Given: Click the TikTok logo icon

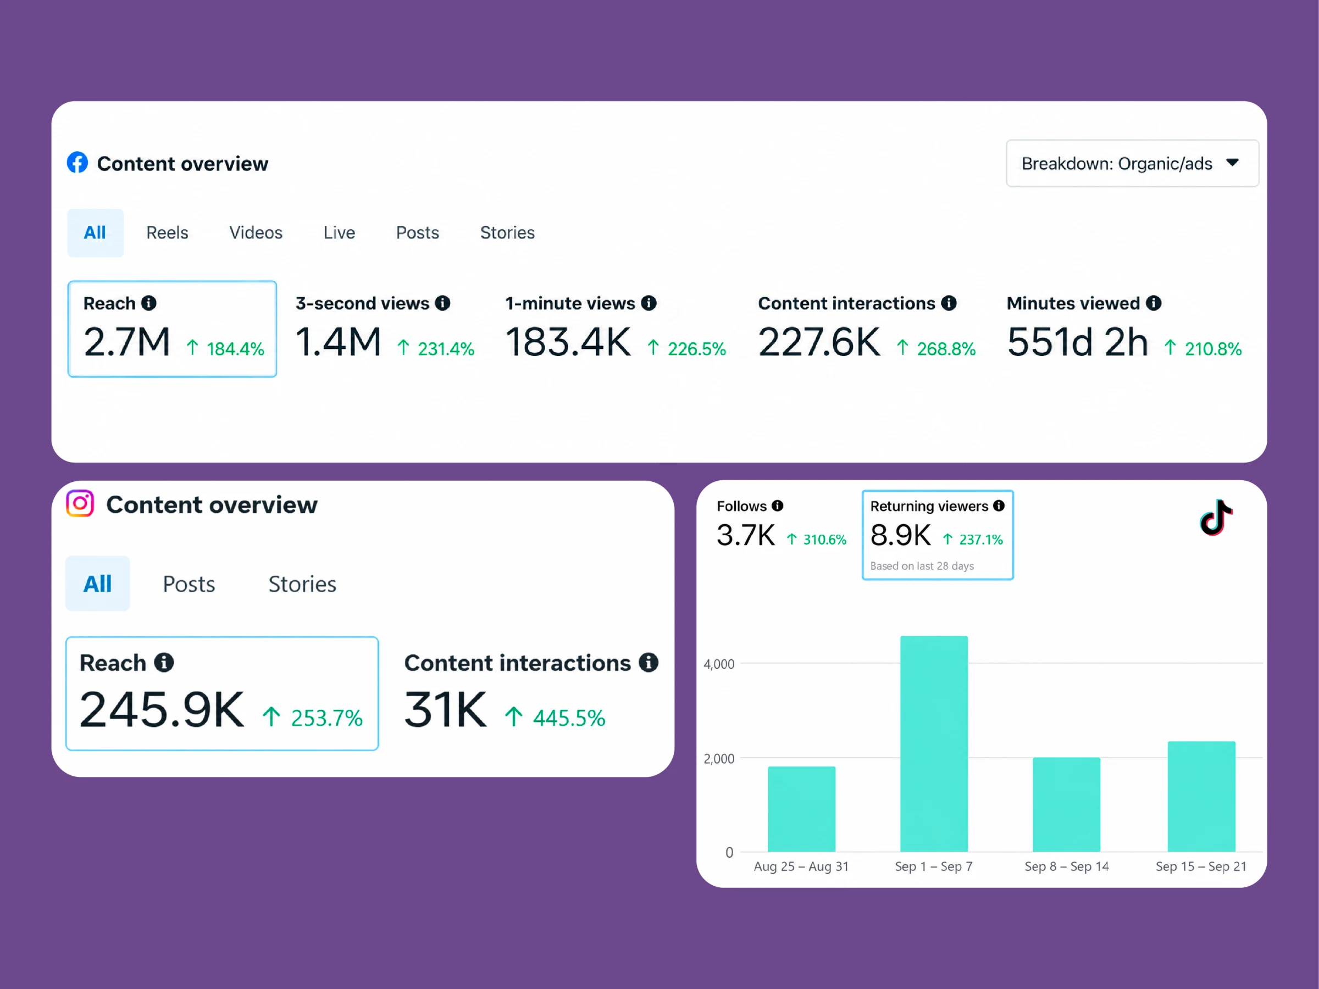Looking at the screenshot, I should pyautogui.click(x=1216, y=518).
